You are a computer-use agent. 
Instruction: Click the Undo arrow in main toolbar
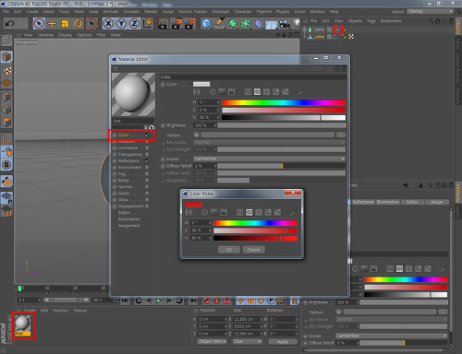[9, 23]
